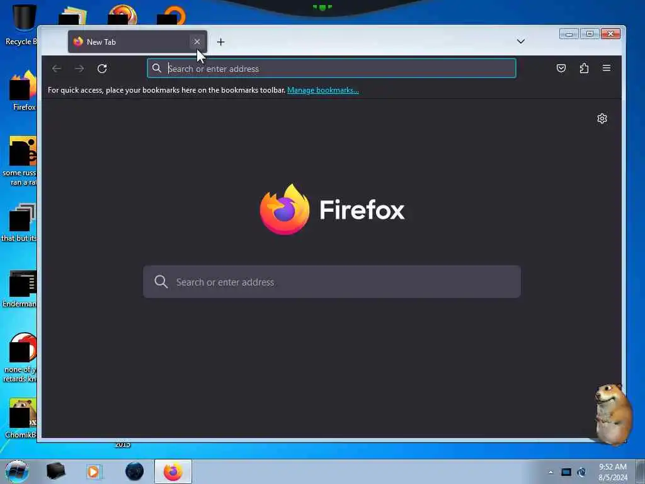
Task: Show hidden system tray icons
Action: click(x=551, y=473)
